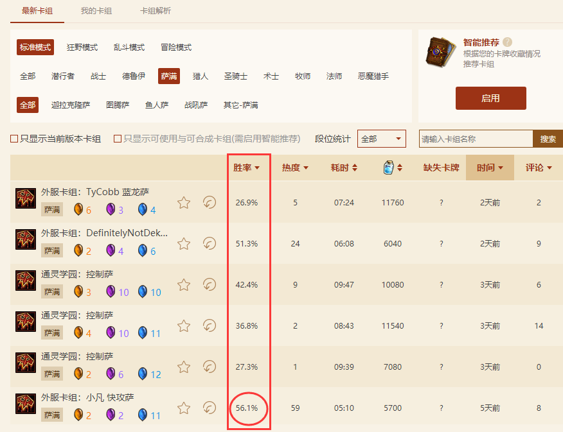
Task: Filter by 其它-萨满 archetype
Action: point(240,105)
